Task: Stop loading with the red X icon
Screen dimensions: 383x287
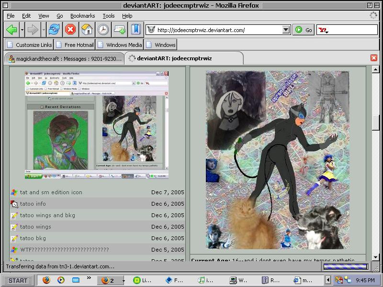Action: 70,30
